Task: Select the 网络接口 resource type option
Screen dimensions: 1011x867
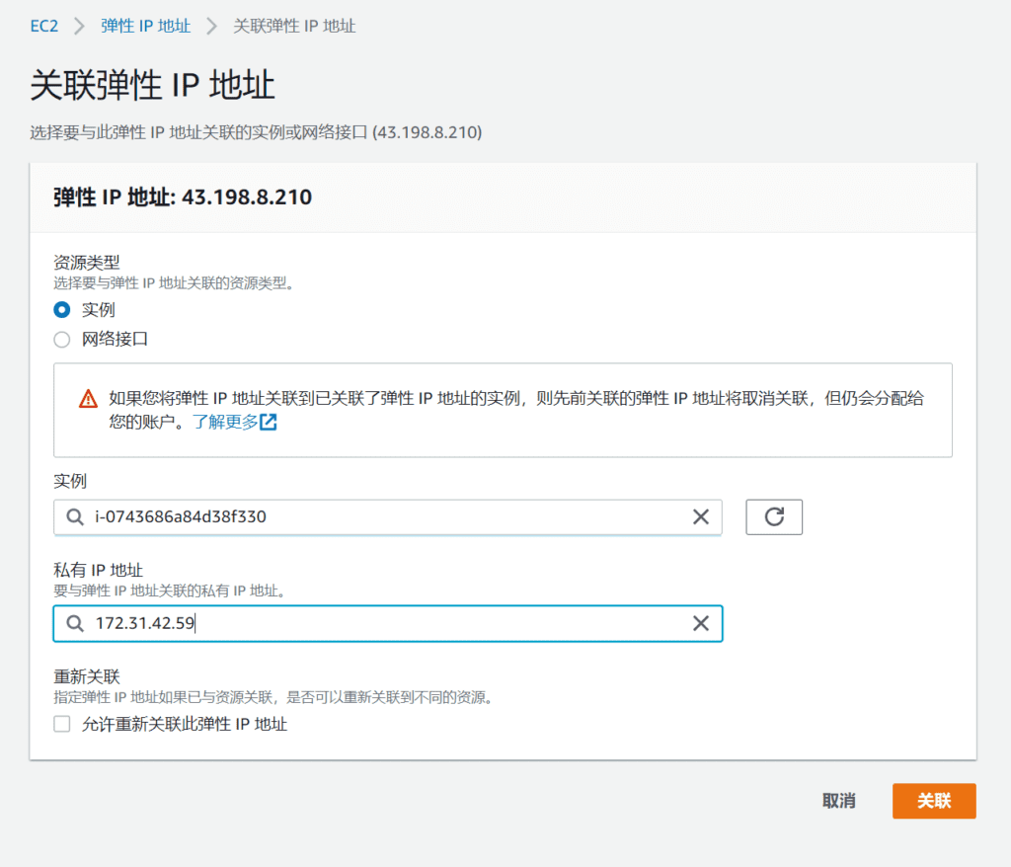Action: click(x=61, y=338)
